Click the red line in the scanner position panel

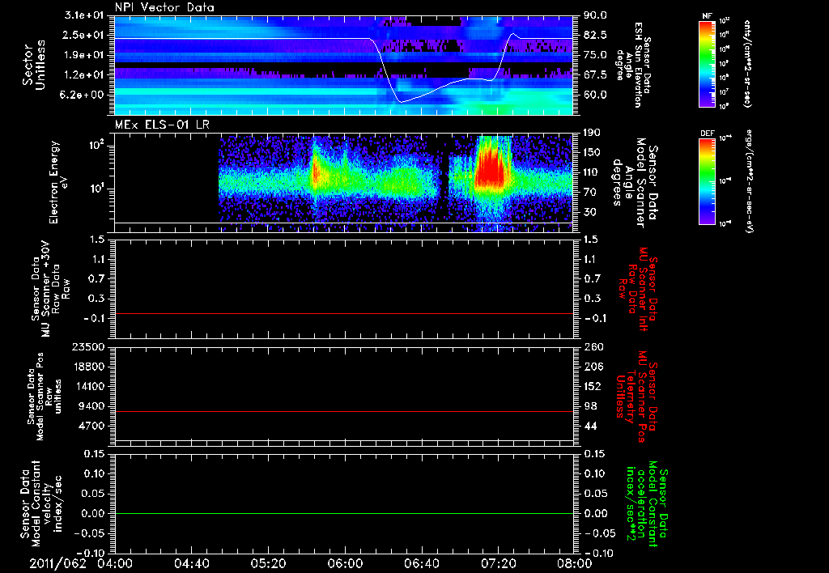coord(343,411)
